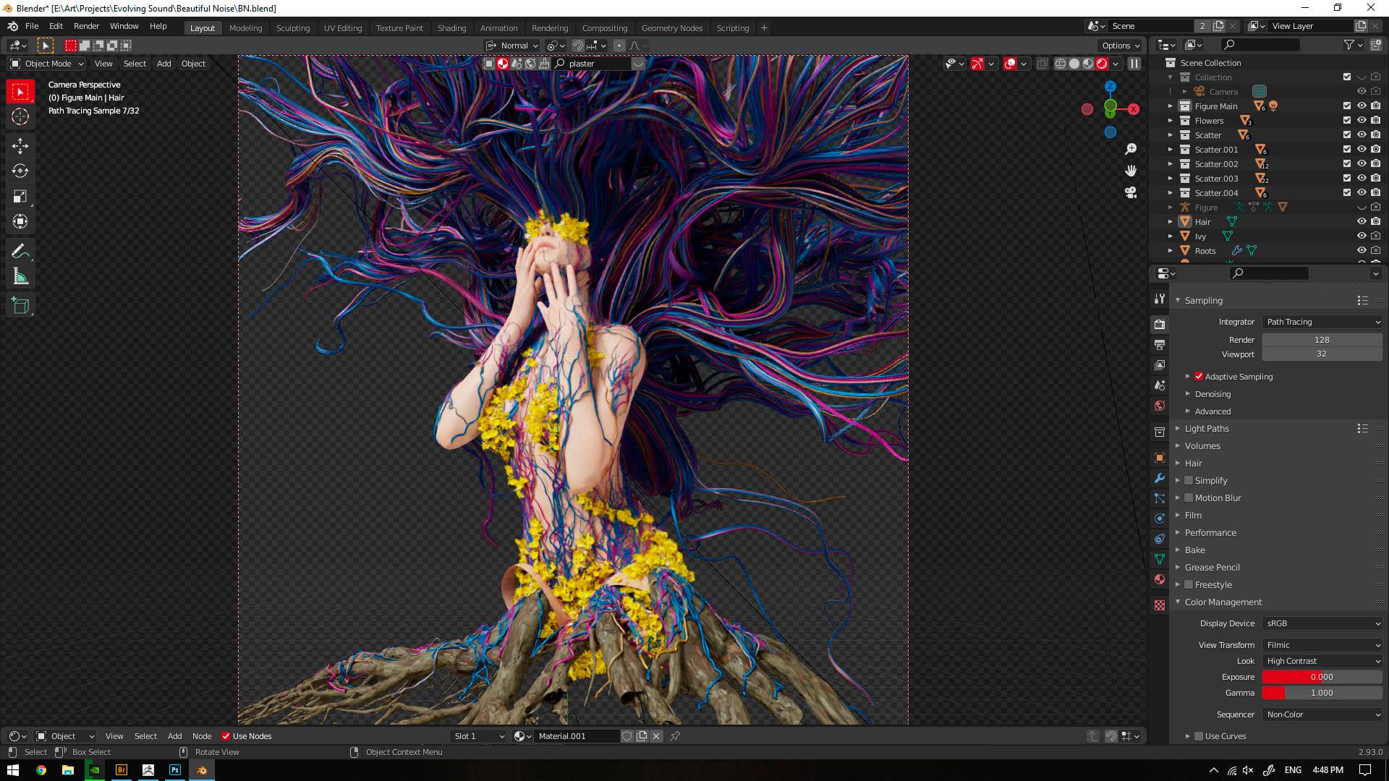Adjust the Exposure slider
The height and width of the screenshot is (781, 1389).
1322,677
